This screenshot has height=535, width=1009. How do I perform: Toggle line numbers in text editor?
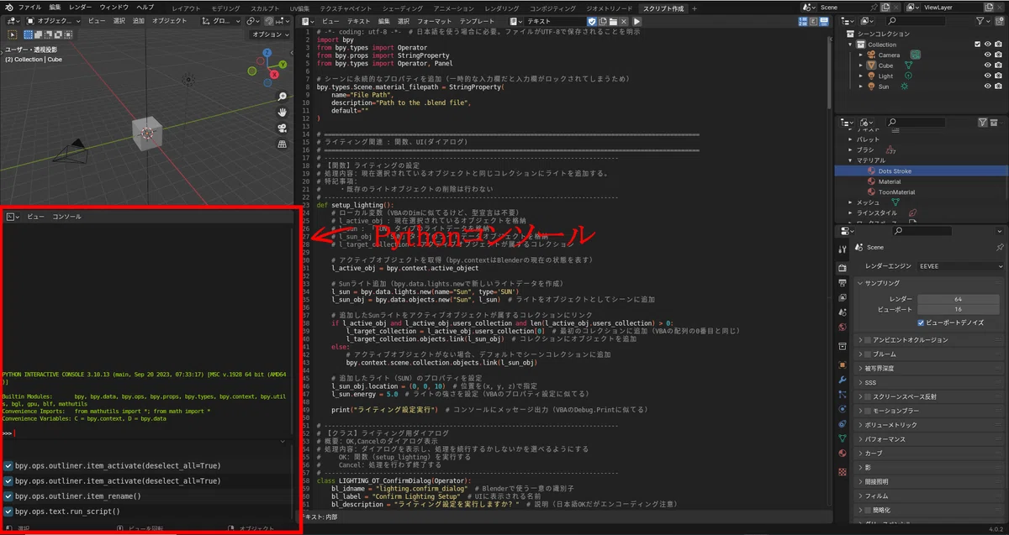pyautogui.click(x=802, y=21)
